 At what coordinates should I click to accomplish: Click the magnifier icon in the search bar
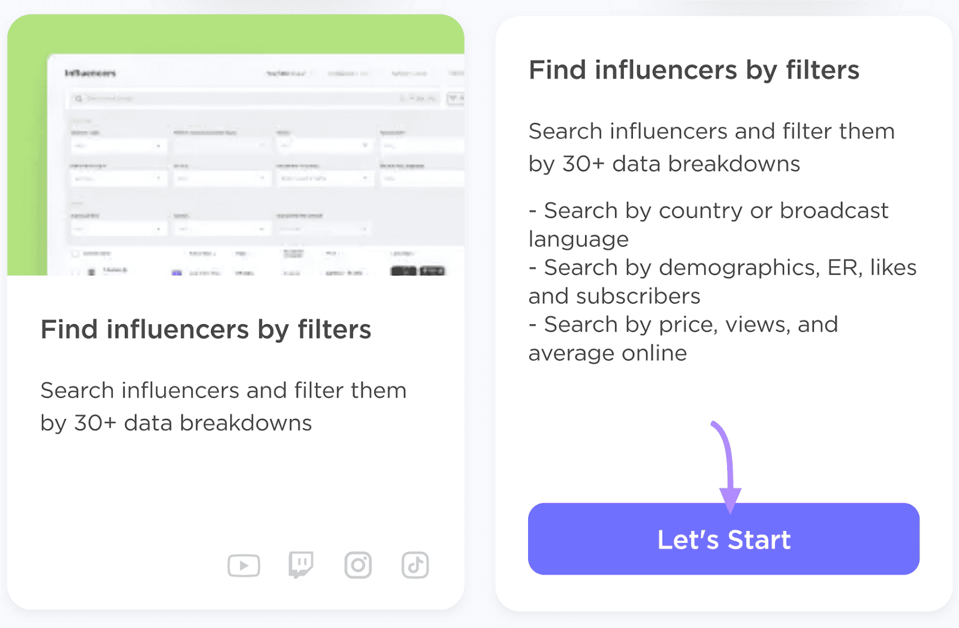[79, 98]
